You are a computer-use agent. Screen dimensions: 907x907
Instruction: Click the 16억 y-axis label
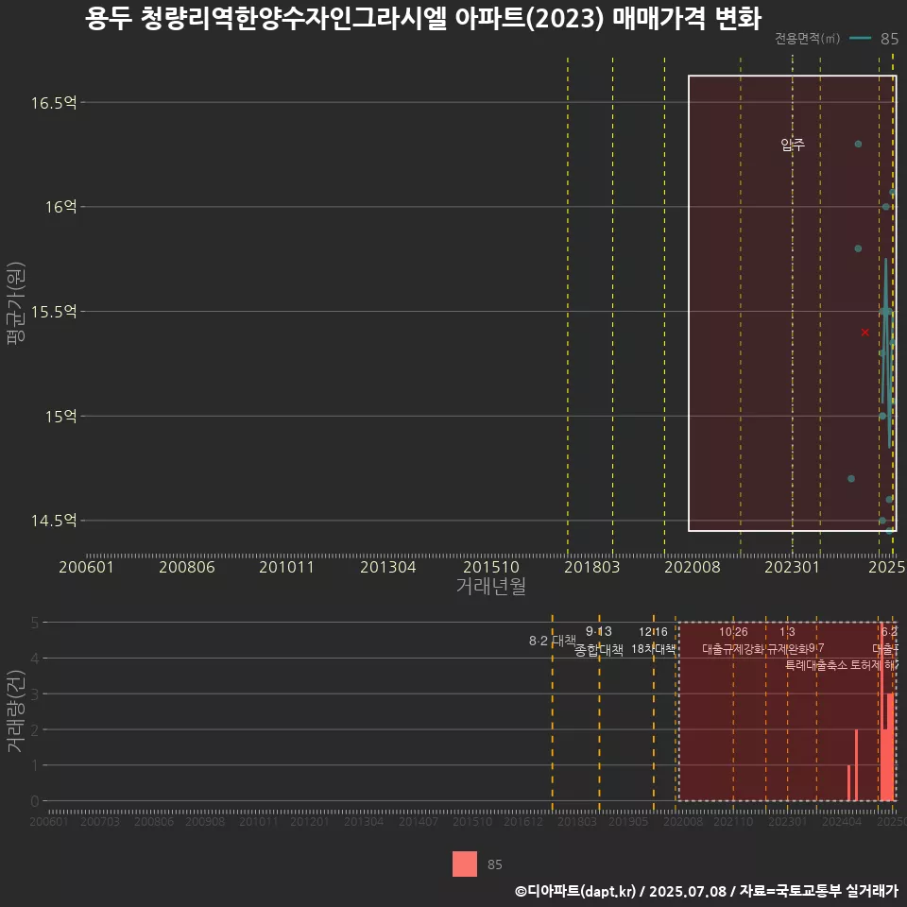pyautogui.click(x=61, y=207)
